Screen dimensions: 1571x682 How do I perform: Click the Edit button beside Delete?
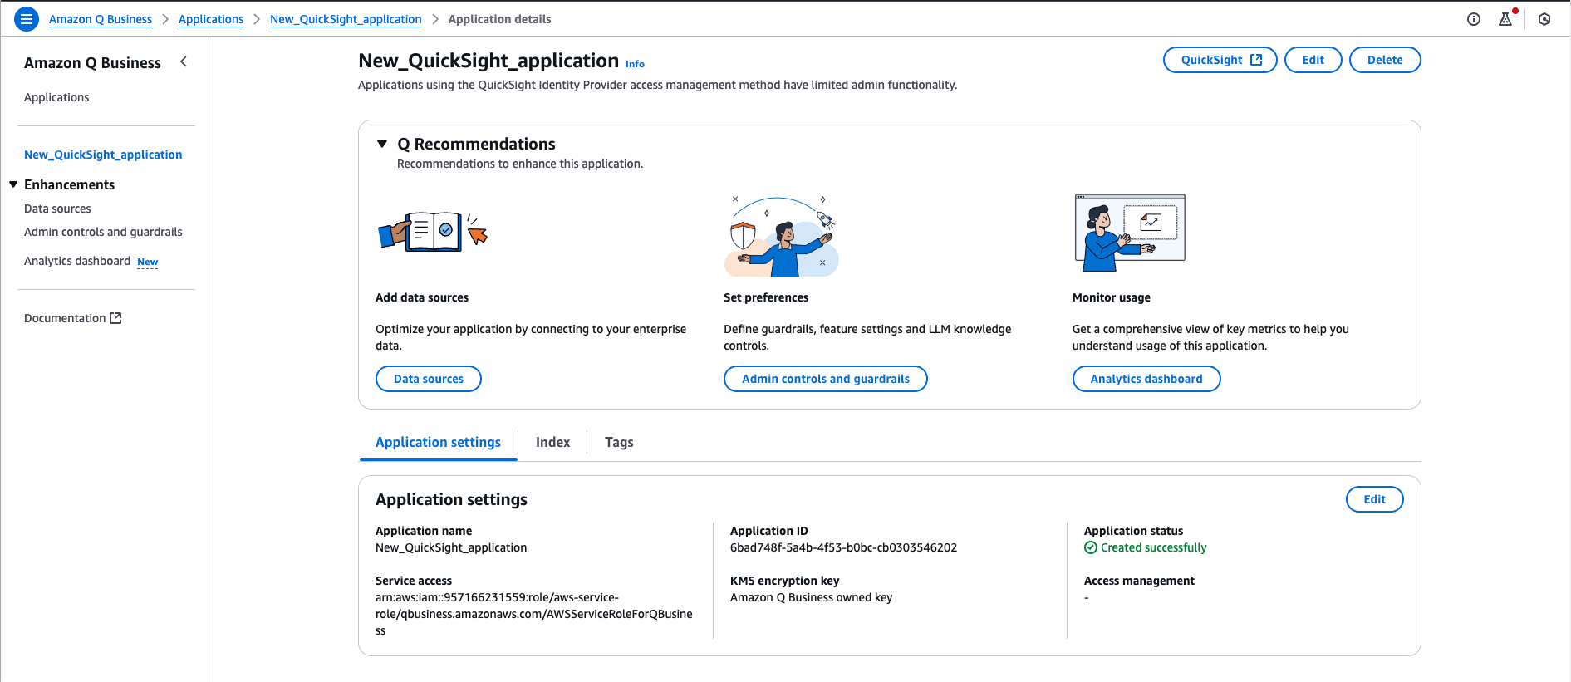tap(1313, 60)
